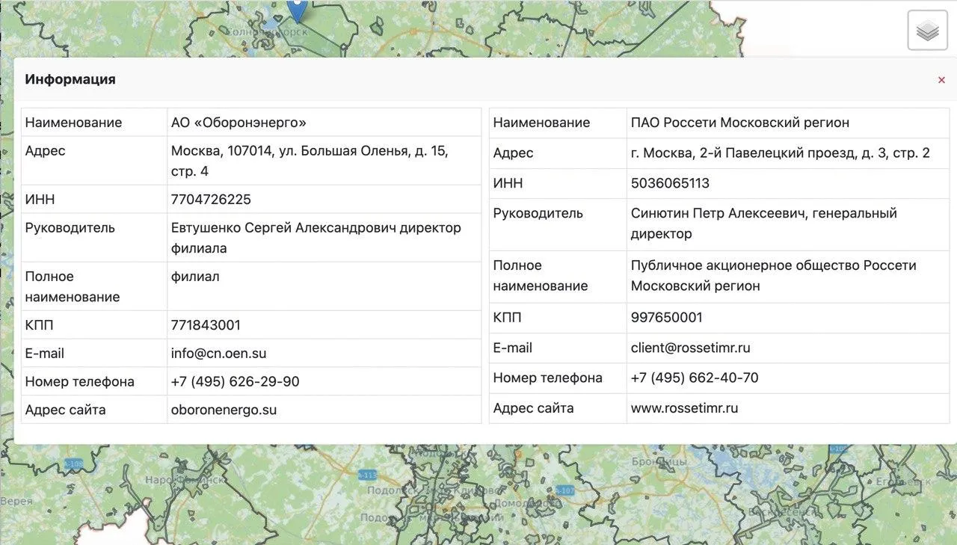
Task: Select the text АО «Оборонэнерго»
Action: pyautogui.click(x=239, y=123)
